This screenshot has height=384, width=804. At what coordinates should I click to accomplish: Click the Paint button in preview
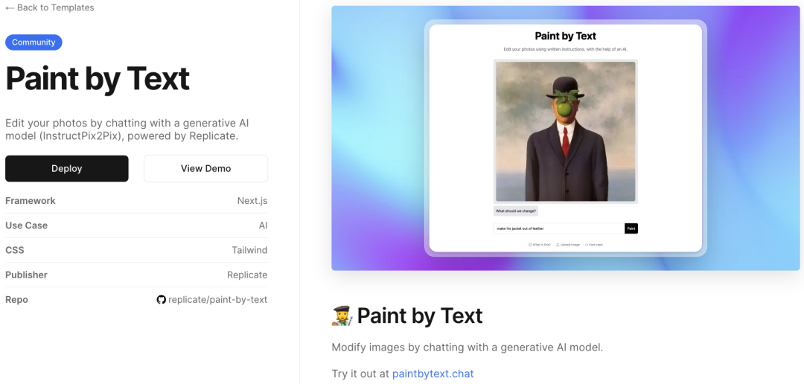pos(631,228)
